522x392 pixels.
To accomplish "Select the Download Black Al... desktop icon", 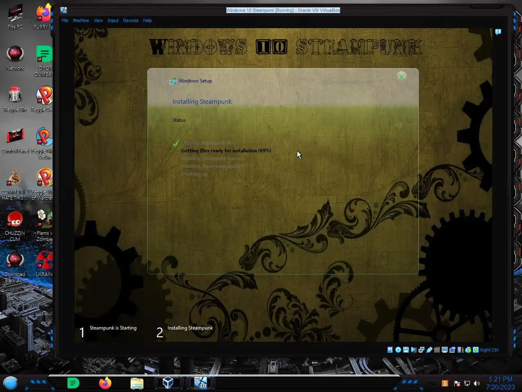I will 15,267.
